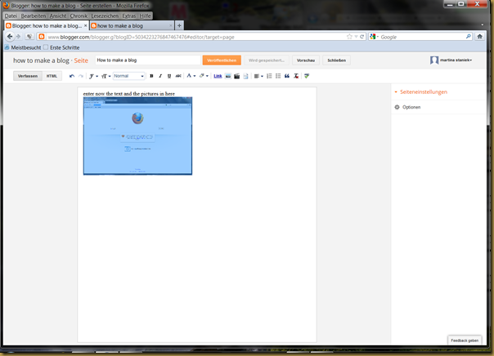Toggle italic formatting
The width and height of the screenshot is (494, 356).
pyautogui.click(x=160, y=76)
